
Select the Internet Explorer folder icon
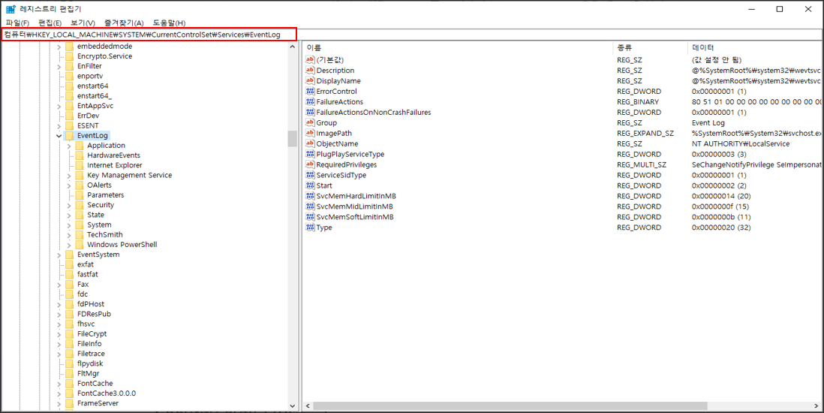tap(80, 165)
